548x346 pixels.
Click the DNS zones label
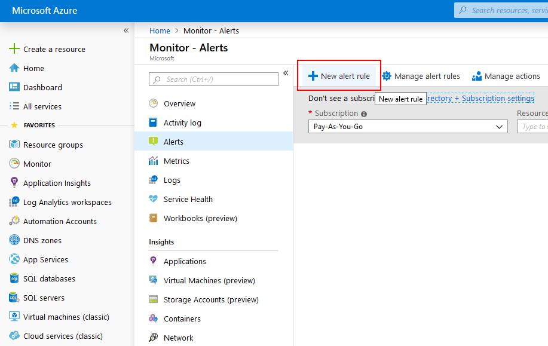(x=42, y=240)
